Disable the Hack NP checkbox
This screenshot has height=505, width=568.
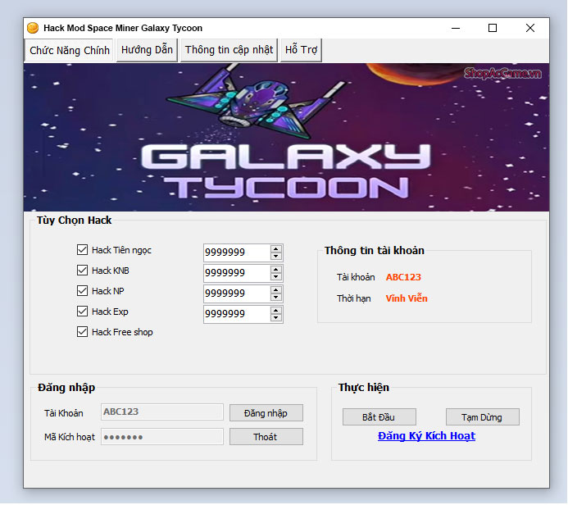click(82, 291)
